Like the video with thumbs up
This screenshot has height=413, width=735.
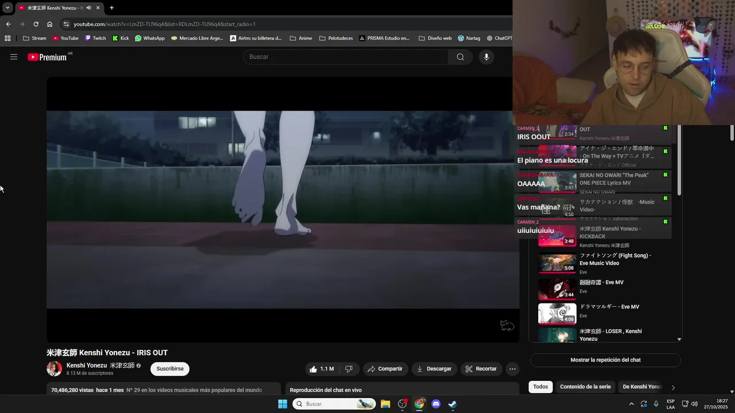pos(321,369)
